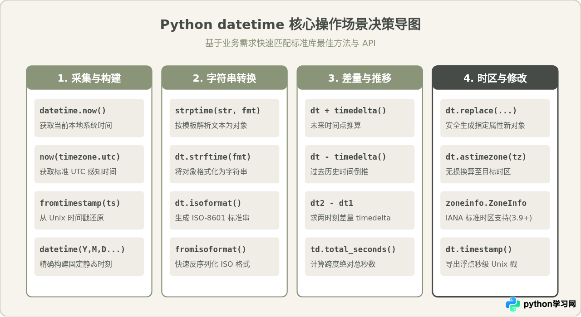Click the dt.strftime(fmt) code label
The width and height of the screenshot is (581, 317).
213,157
